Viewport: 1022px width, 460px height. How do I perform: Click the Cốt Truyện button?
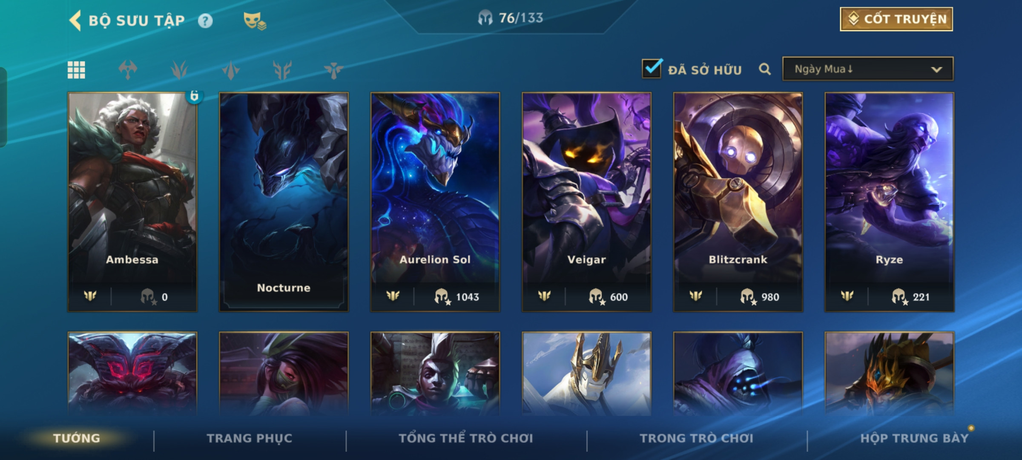coord(896,19)
